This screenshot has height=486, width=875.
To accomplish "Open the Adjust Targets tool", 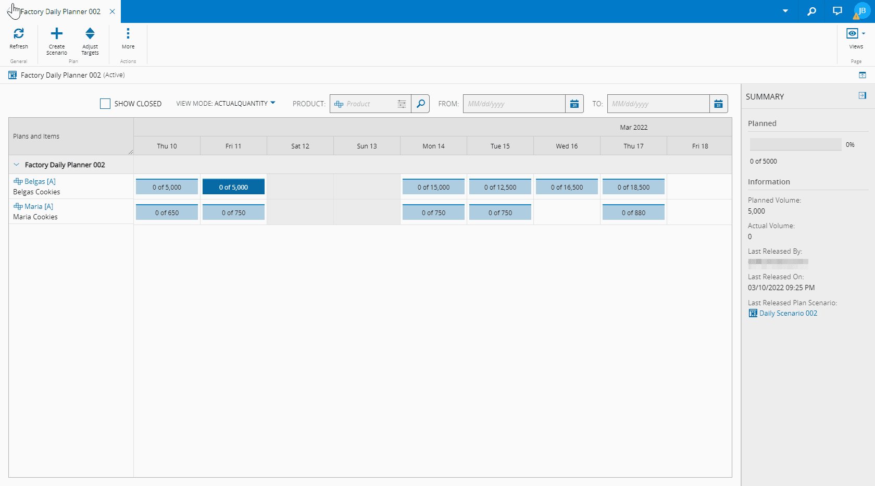I will click(90, 34).
